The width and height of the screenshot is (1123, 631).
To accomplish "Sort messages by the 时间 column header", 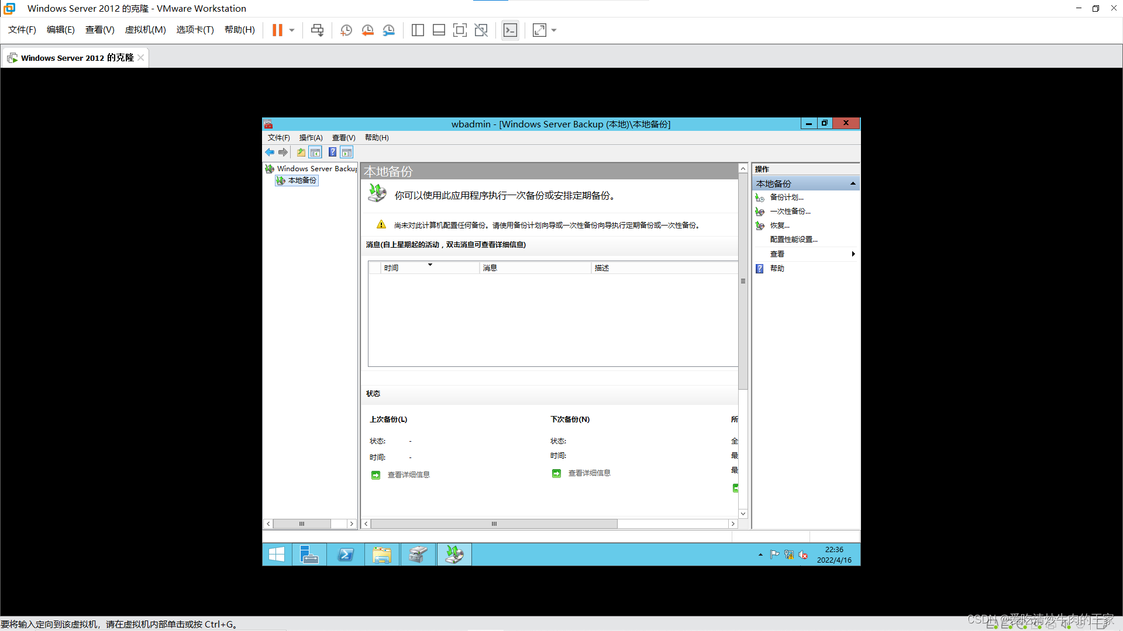I will (x=391, y=268).
